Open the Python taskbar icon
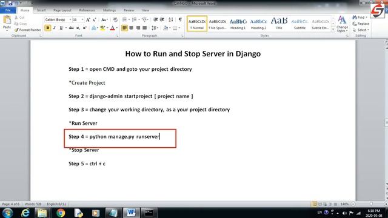388x218 pixels. [78, 213]
